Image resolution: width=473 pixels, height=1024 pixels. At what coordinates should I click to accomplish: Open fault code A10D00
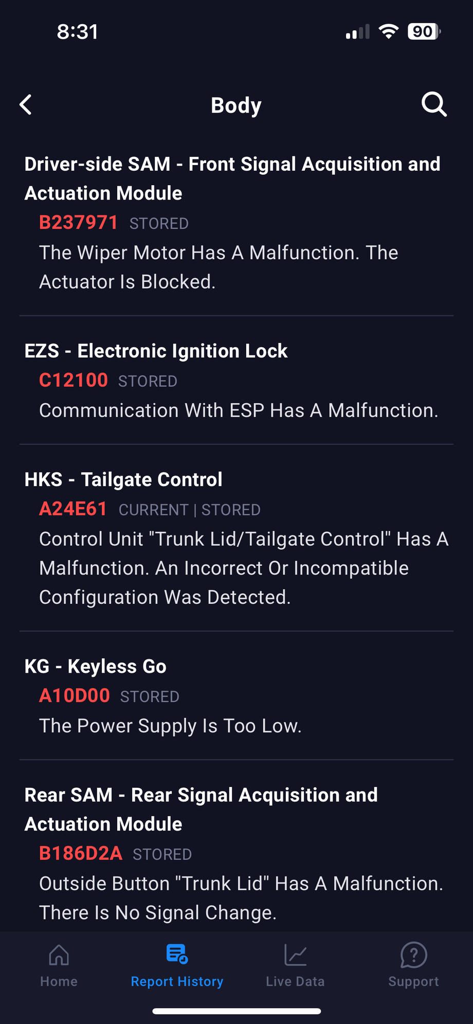75,695
